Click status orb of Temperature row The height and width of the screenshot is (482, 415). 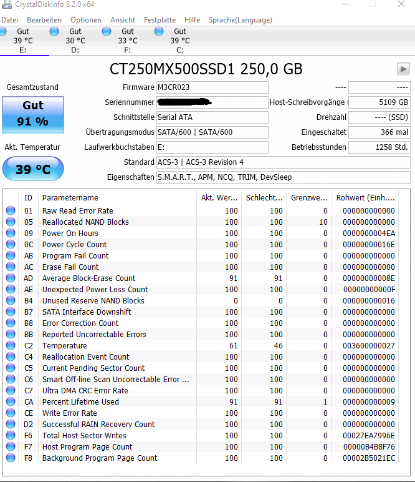[x=11, y=345]
